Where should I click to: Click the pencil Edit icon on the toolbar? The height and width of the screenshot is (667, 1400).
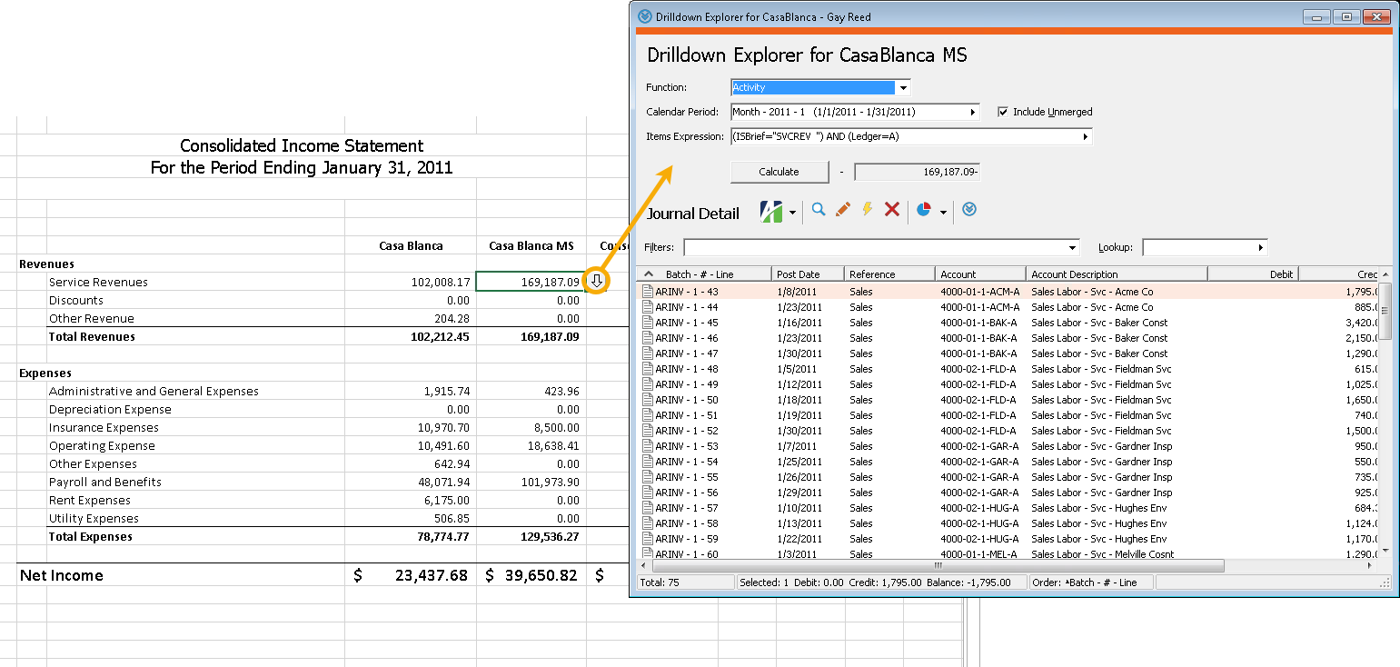tap(842, 209)
